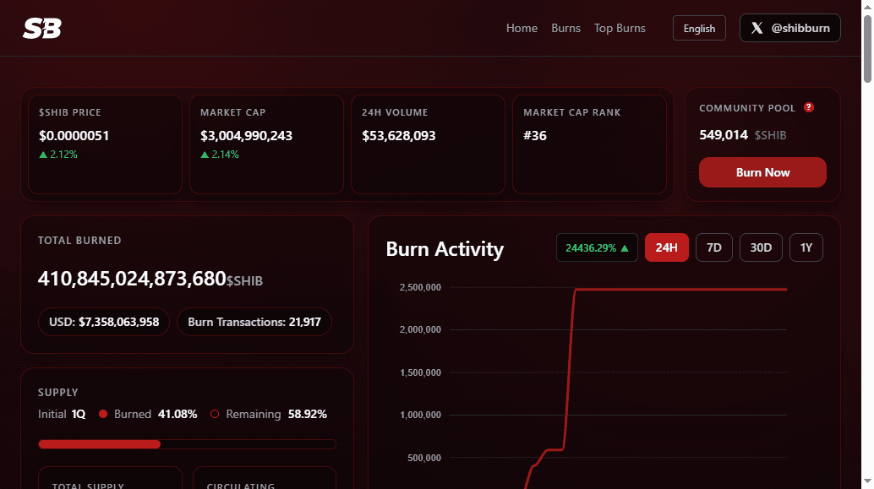The image size is (874, 489).
Task: Select the 24H chart range
Action: [x=667, y=247]
